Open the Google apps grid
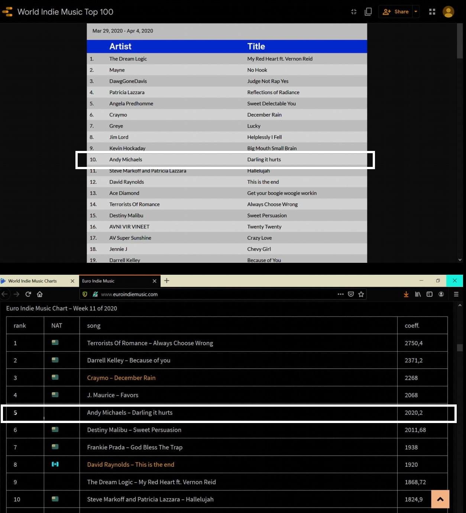 tap(432, 12)
